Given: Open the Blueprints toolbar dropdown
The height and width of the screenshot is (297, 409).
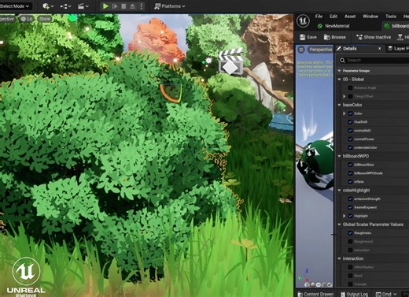Looking at the screenshot, I should (65, 6).
